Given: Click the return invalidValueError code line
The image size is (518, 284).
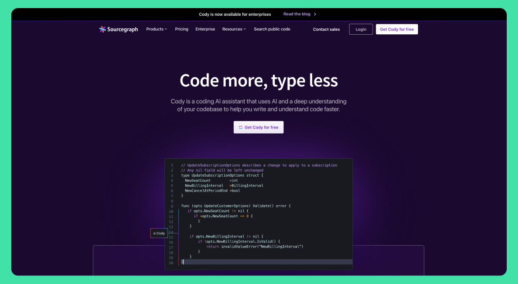Looking at the screenshot, I should coord(254,247).
